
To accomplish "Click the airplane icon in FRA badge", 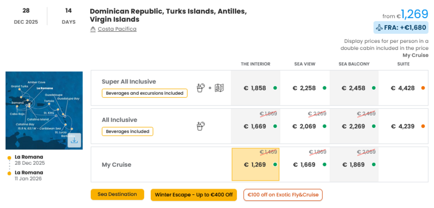I will click(379, 28).
